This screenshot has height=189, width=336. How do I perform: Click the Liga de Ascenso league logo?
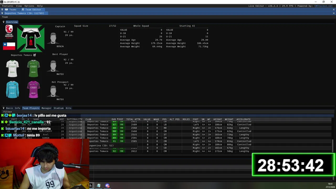[9, 32]
